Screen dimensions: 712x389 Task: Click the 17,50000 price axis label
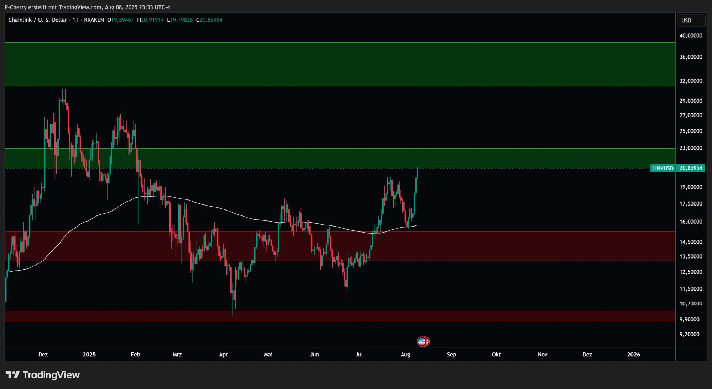[x=691, y=204]
